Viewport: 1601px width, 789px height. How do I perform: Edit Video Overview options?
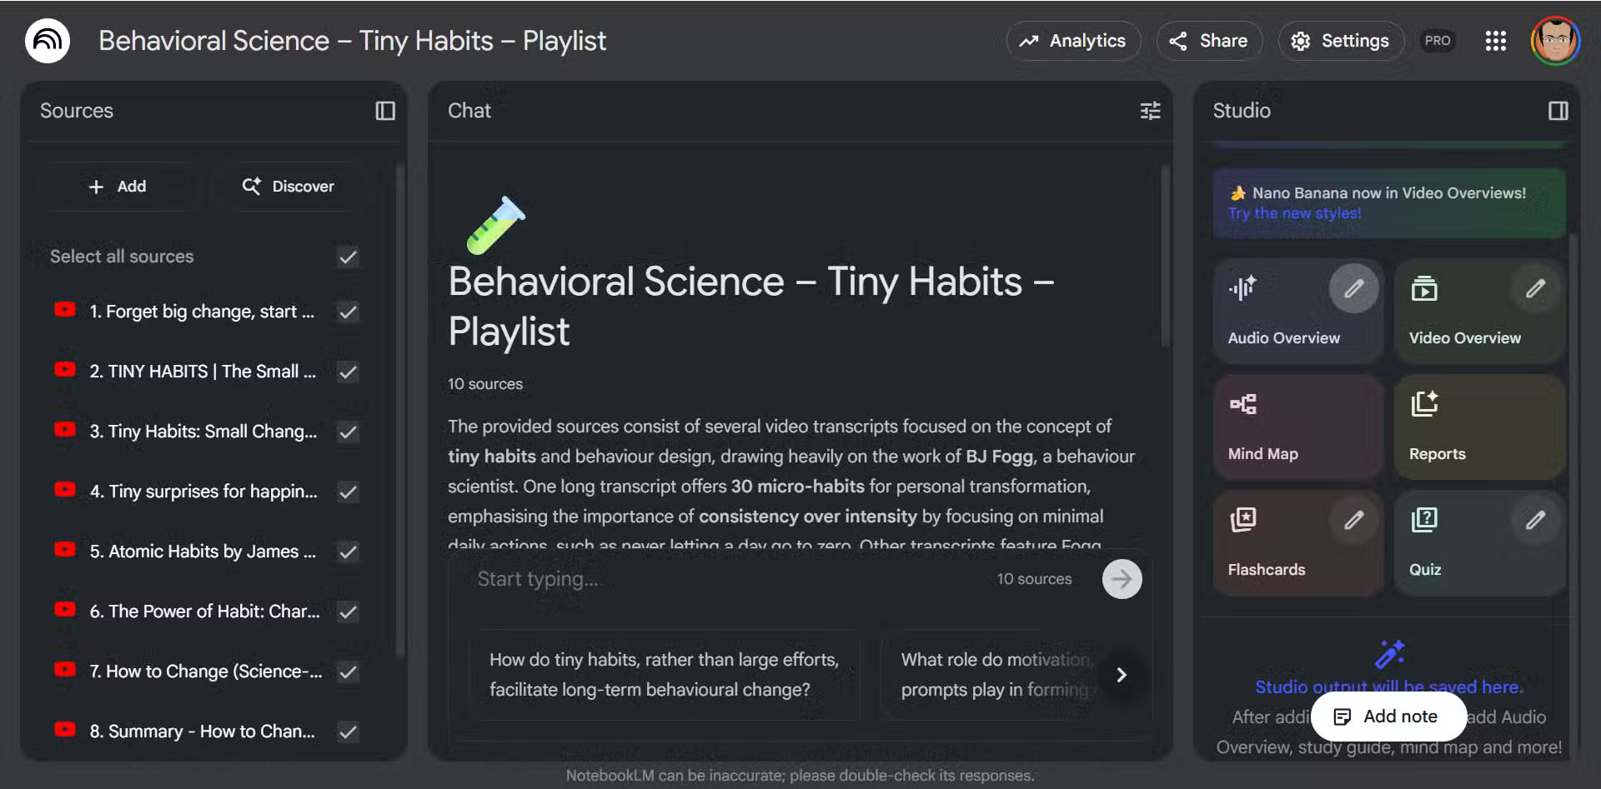click(x=1534, y=288)
